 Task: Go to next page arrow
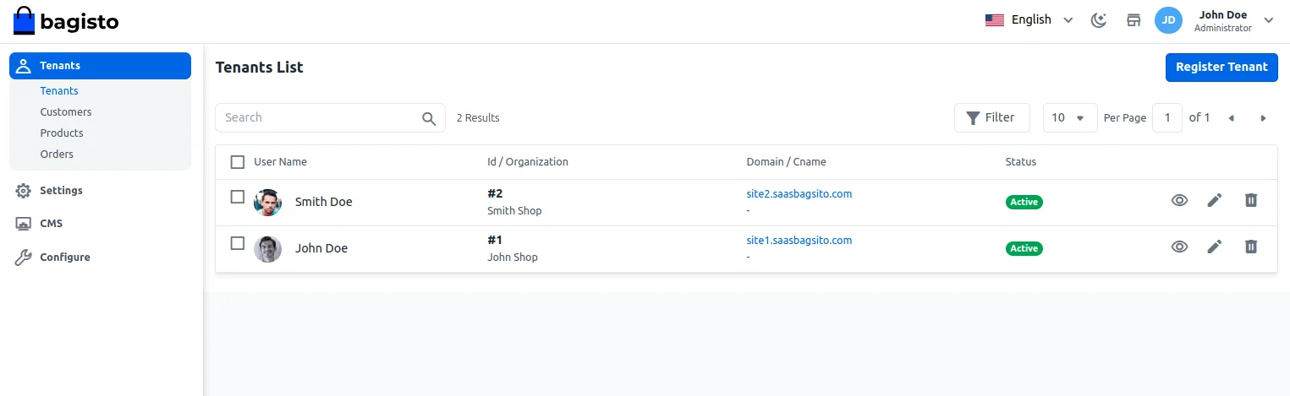(x=1263, y=118)
